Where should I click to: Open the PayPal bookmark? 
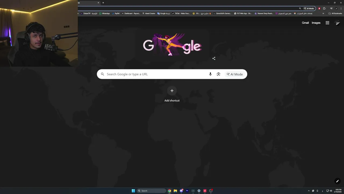click(116, 13)
